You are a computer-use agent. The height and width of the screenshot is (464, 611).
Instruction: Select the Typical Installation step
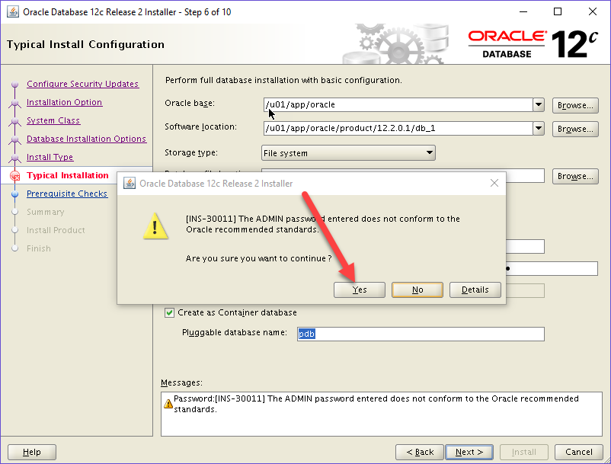[67, 175]
